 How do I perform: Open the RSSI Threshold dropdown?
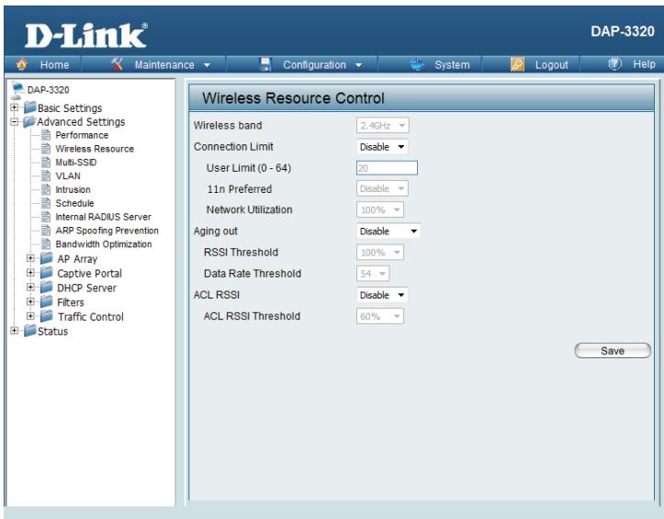pos(380,253)
